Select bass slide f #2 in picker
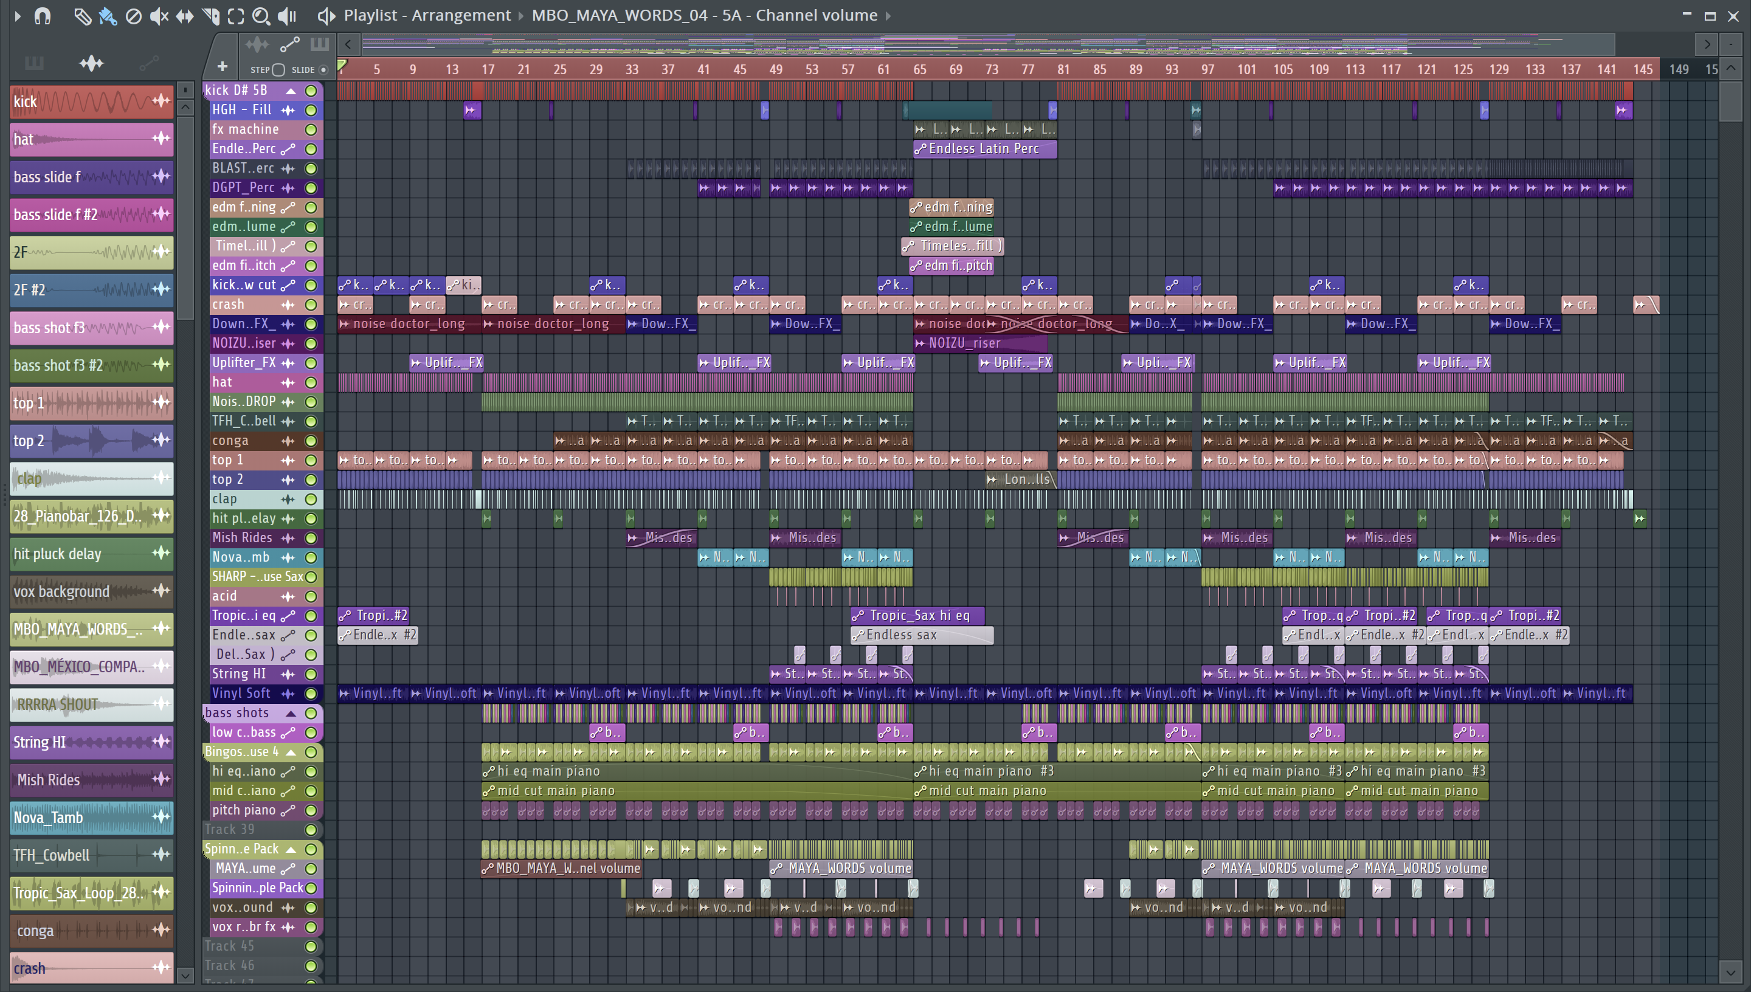 [92, 215]
